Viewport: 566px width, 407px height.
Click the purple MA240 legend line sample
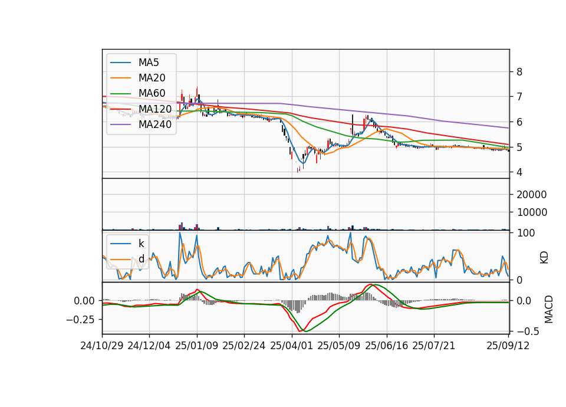click(120, 125)
